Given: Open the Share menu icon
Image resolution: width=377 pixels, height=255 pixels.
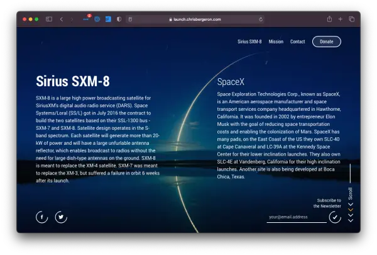Looking at the screenshot, I should 329,19.
